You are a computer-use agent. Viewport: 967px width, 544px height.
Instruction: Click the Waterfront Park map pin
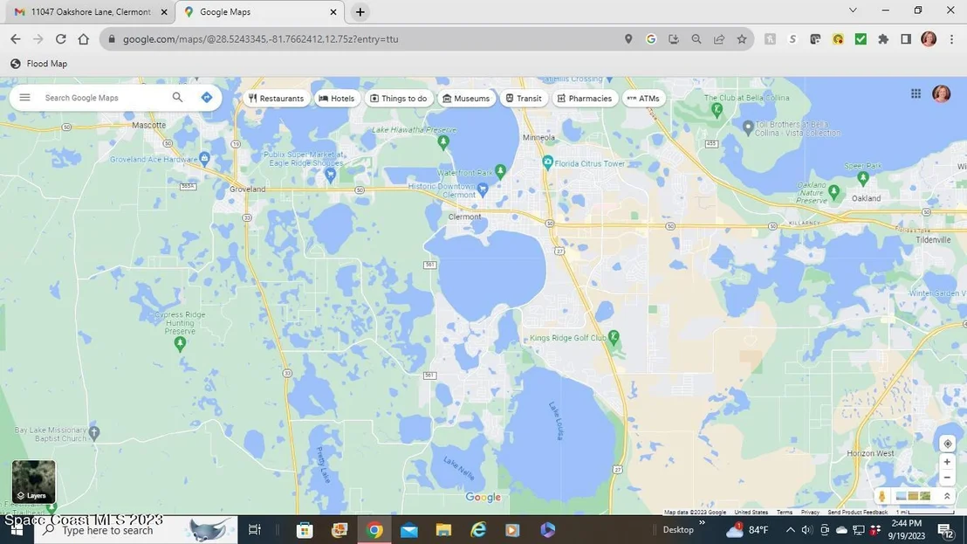point(501,170)
